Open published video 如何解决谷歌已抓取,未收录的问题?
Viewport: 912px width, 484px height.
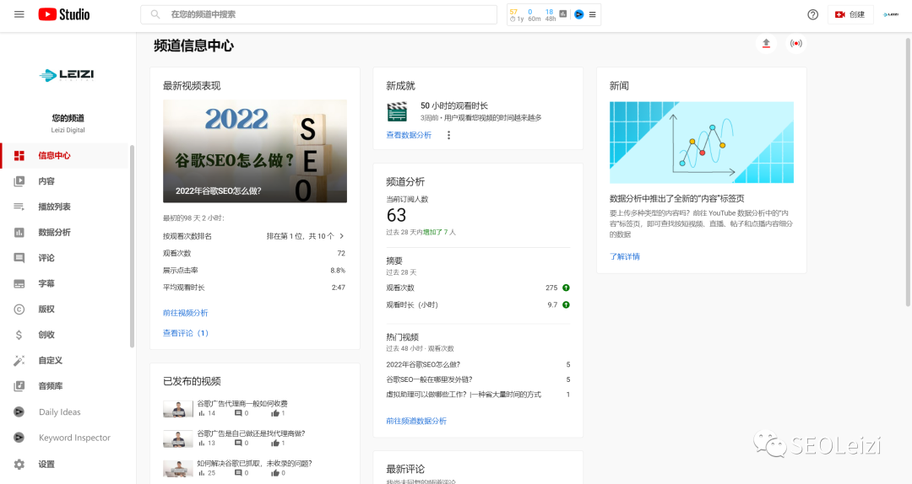[254, 464]
